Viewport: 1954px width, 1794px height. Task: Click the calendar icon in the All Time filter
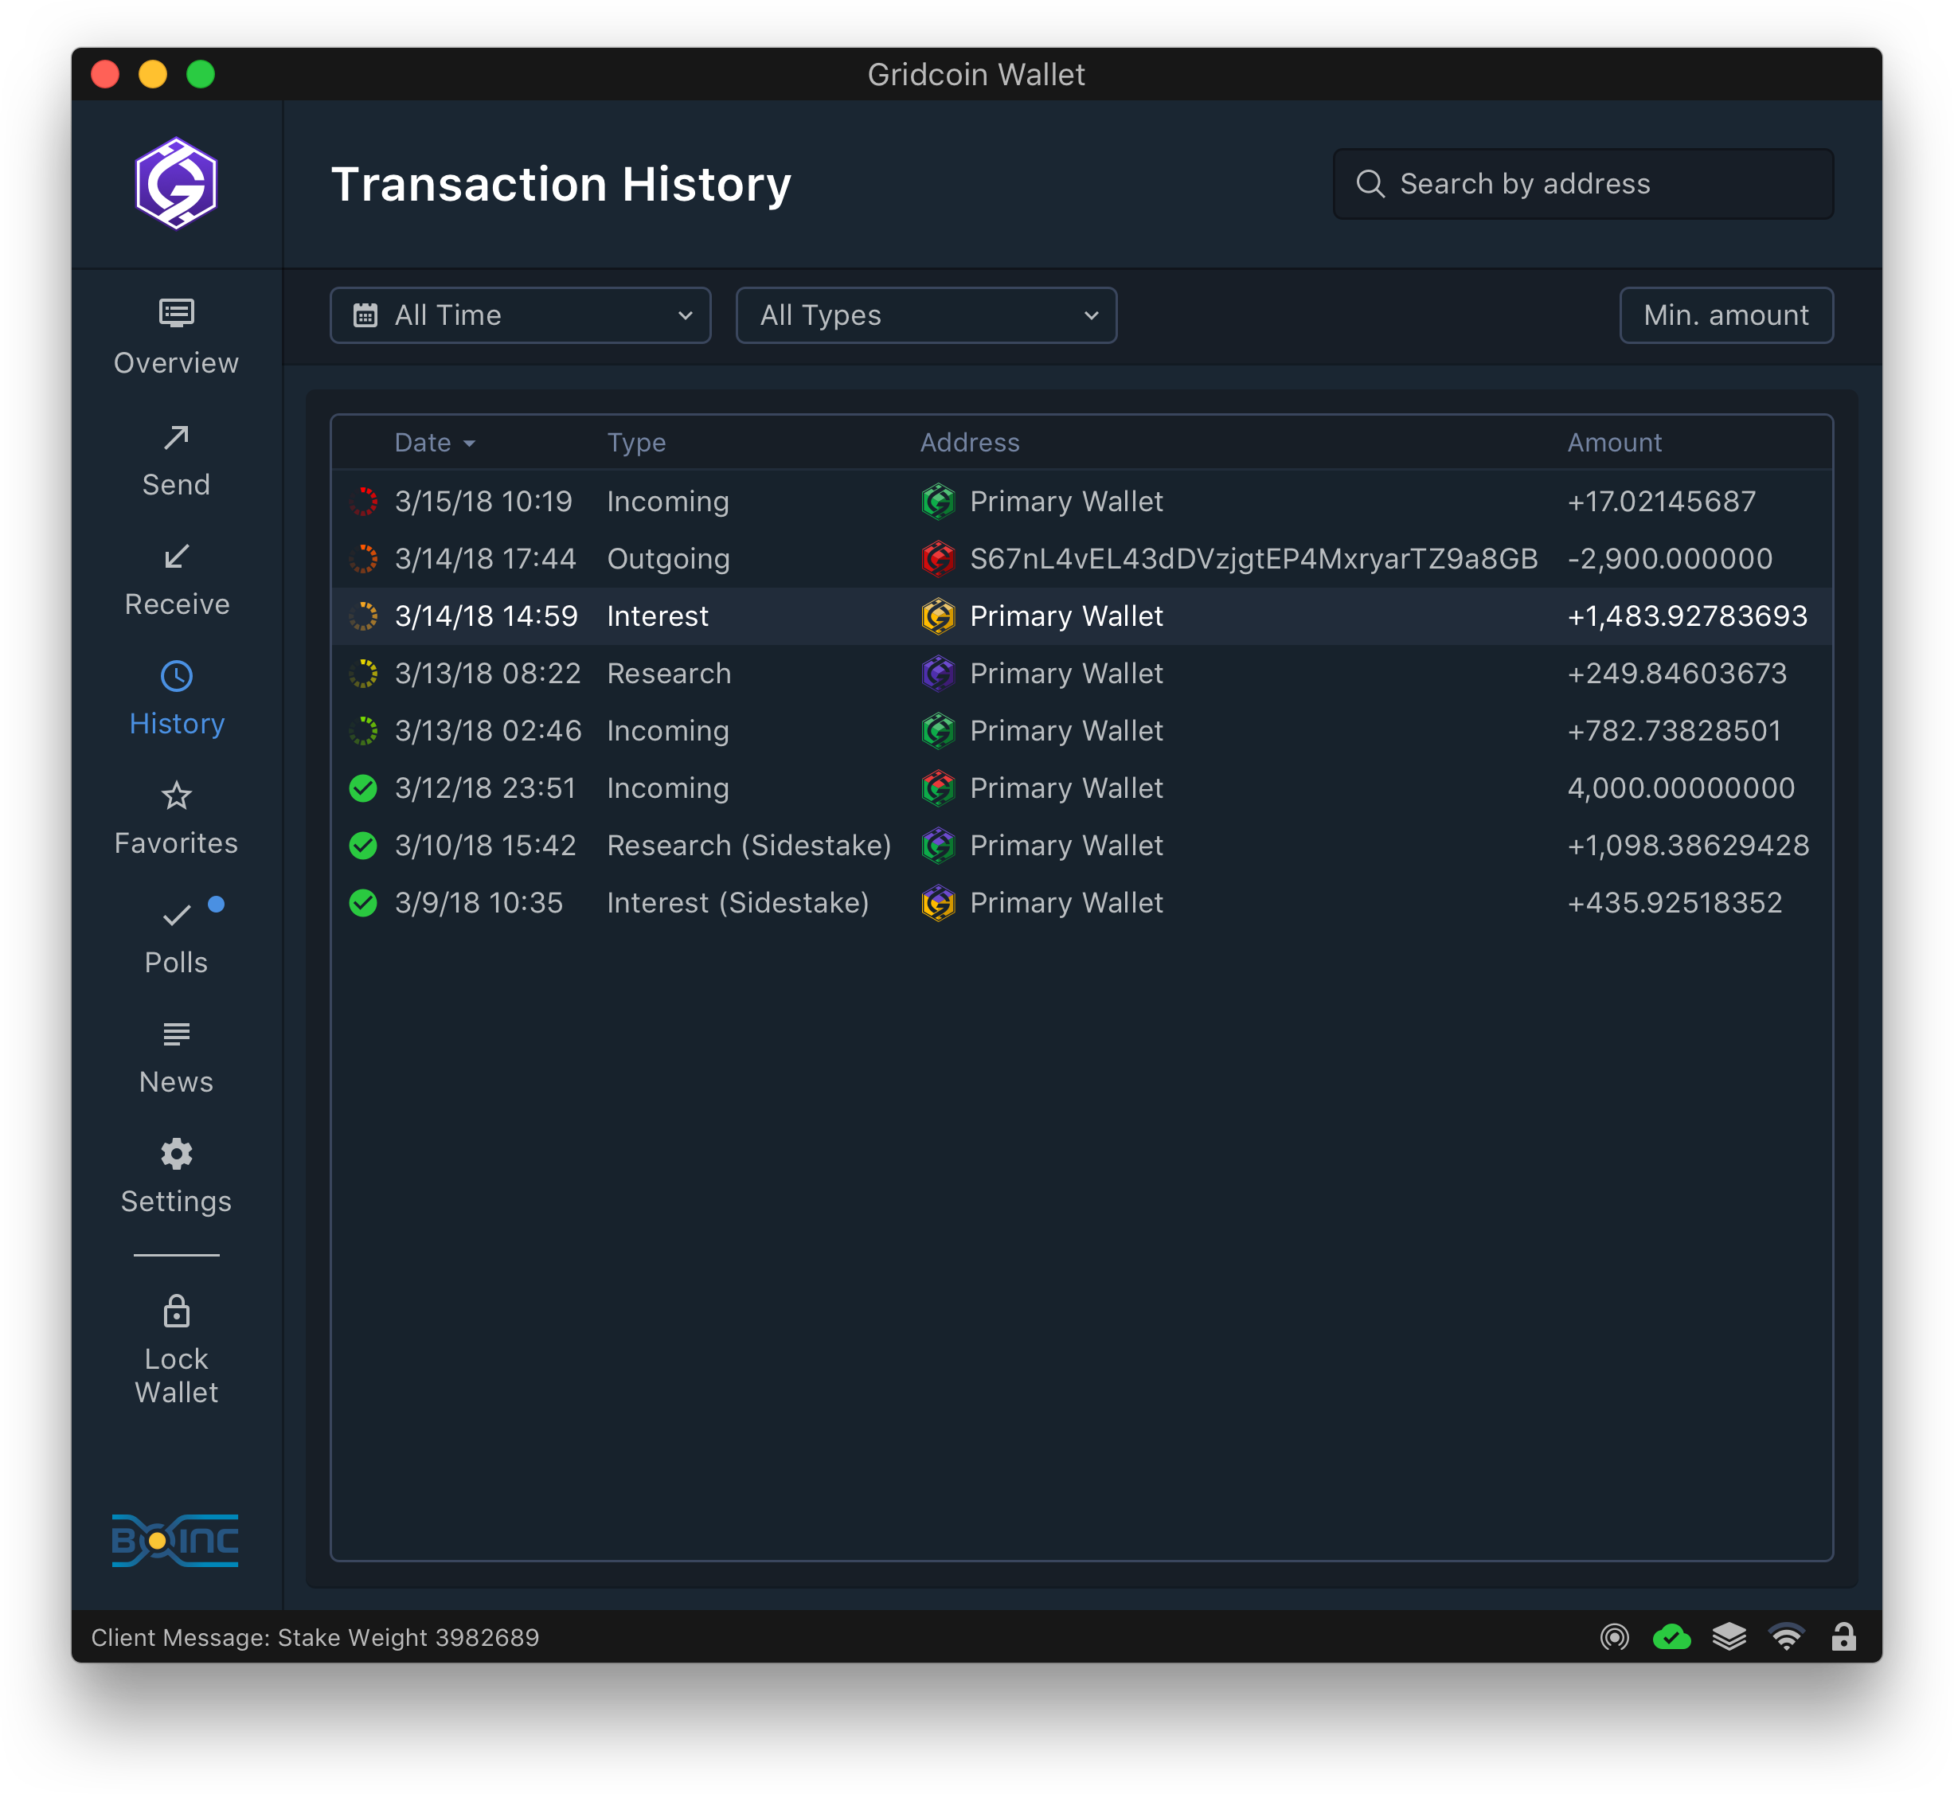[365, 315]
